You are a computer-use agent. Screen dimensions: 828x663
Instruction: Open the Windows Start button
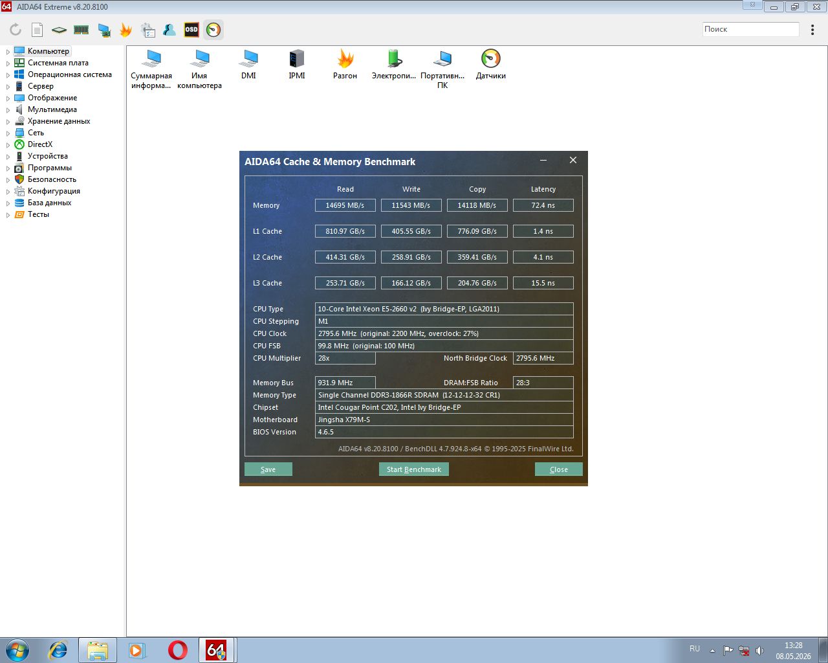(x=17, y=649)
